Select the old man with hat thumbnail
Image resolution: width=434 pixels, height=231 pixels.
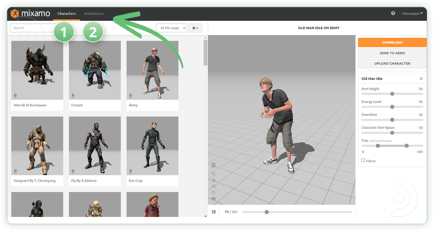[152, 204]
